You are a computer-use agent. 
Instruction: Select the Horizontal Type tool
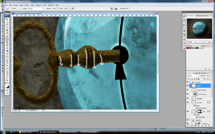(7, 63)
